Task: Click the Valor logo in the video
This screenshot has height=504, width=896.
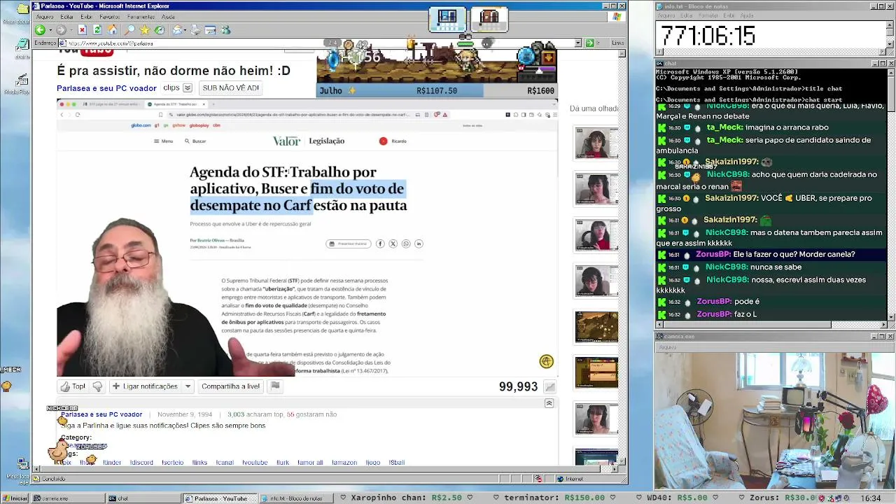Action: [x=286, y=141]
